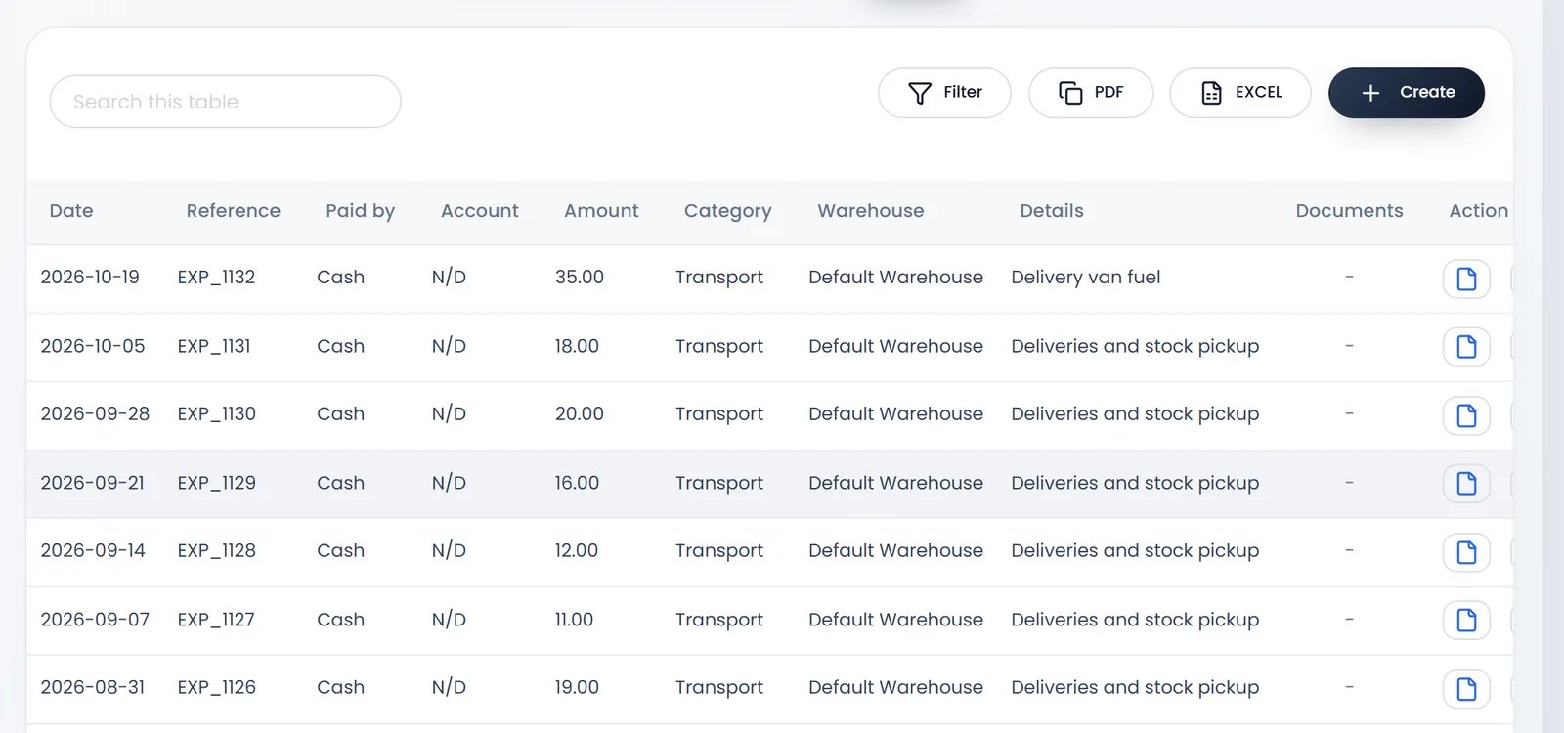Click amount 19.00
The width and height of the screenshot is (1564, 733).
click(x=577, y=688)
